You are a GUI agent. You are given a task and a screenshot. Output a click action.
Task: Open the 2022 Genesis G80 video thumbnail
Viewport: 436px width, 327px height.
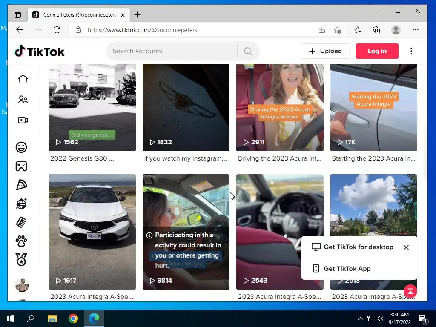coord(92,107)
